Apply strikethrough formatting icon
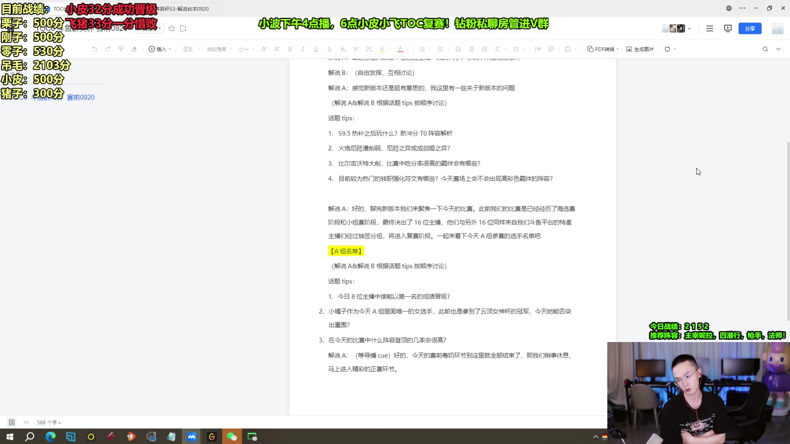 click(329, 49)
